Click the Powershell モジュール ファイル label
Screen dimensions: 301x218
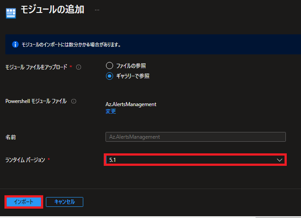(x=36, y=101)
